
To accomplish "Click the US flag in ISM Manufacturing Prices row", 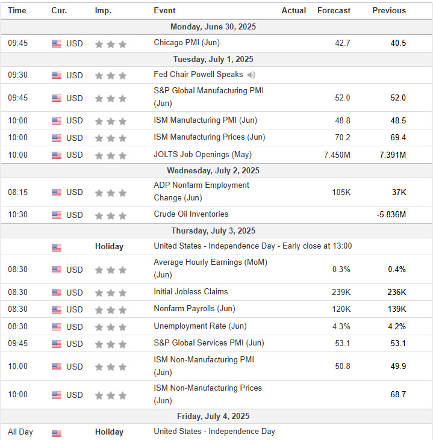I will 57,138.
